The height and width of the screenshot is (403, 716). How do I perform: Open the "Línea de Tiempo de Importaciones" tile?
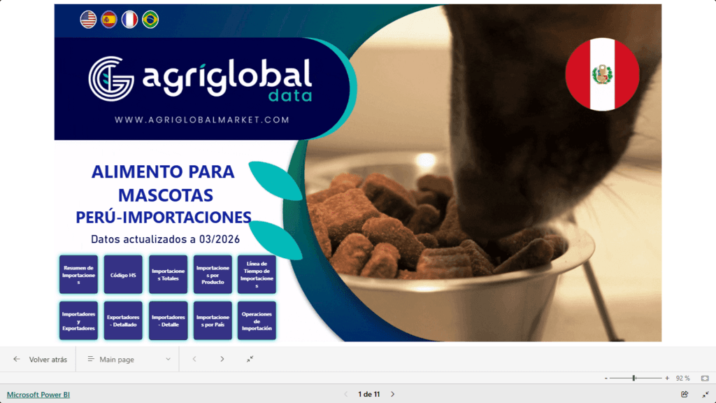[257, 274]
